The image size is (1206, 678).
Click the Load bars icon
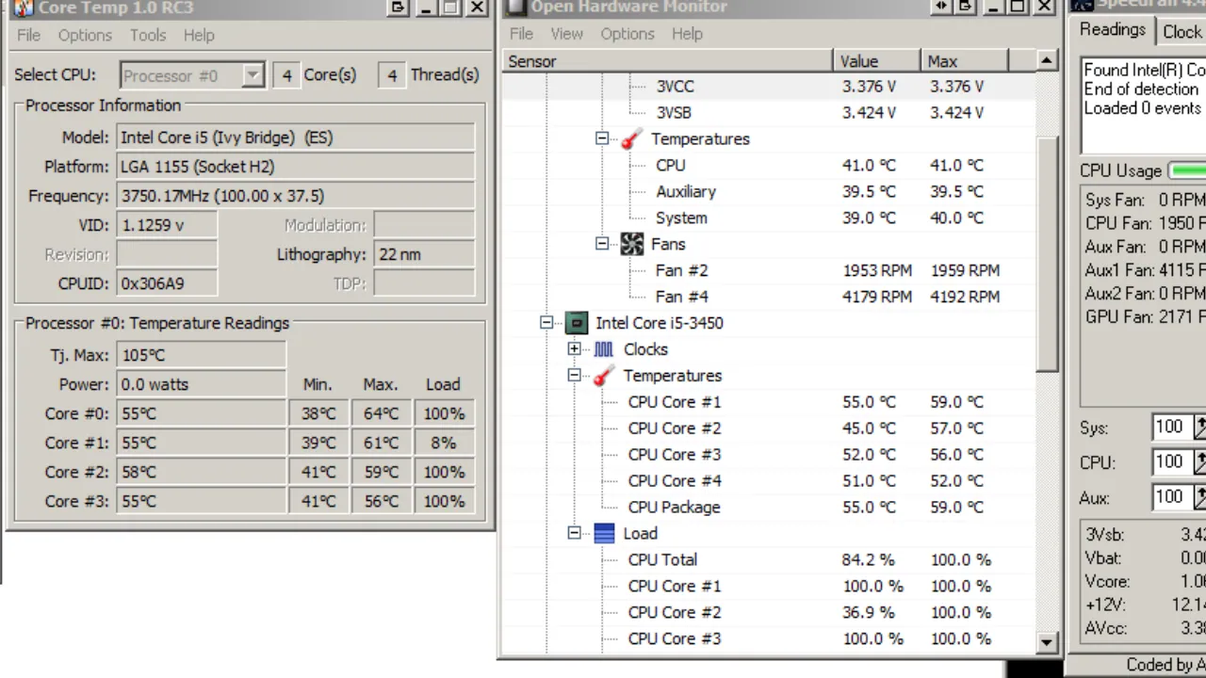(604, 534)
